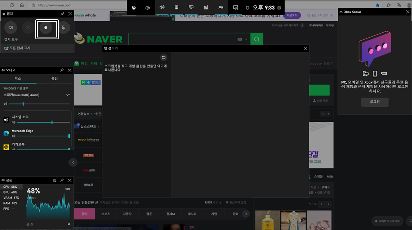Adjust the System Sounds volume slider
Viewport: 412px width, 230px height.
(x=43, y=123)
